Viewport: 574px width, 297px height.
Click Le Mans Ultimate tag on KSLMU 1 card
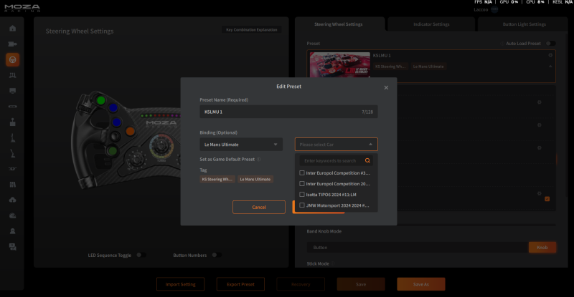[x=428, y=67]
